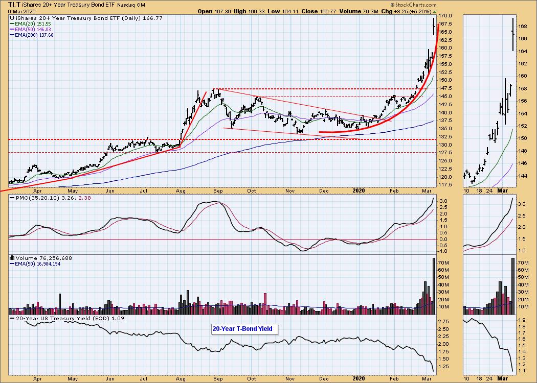537x383 pixels.
Task: Click the bar icon before the price legend
Action: (11, 18)
